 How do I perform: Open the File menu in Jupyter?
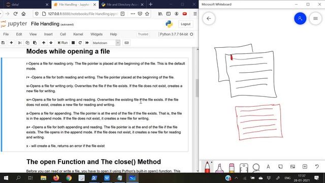[6, 34]
